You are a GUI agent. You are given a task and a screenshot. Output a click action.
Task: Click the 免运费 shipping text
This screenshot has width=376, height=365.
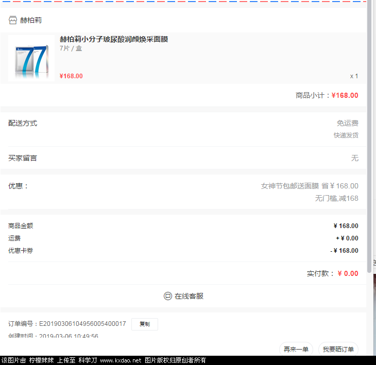pos(348,123)
